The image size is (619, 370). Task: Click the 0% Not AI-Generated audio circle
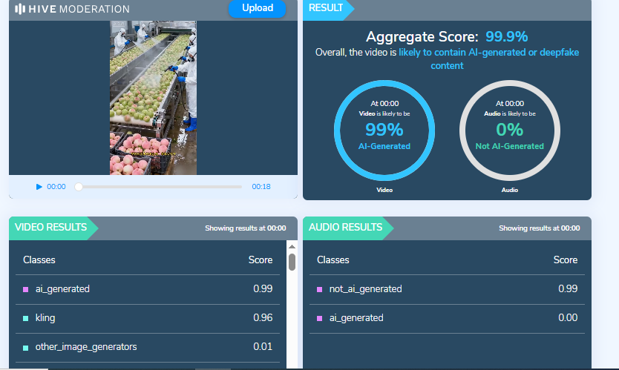tap(509, 130)
